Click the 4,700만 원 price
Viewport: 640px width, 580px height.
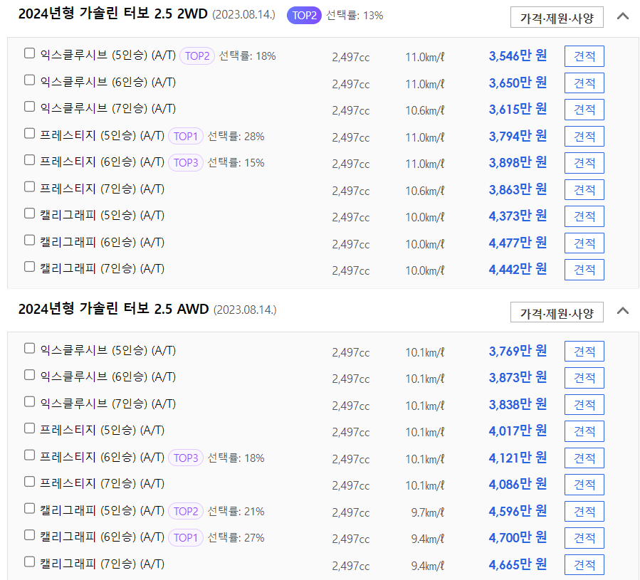[x=518, y=537]
